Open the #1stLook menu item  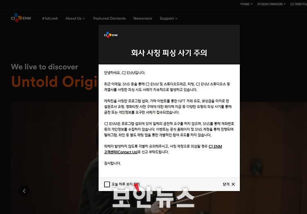point(50,18)
